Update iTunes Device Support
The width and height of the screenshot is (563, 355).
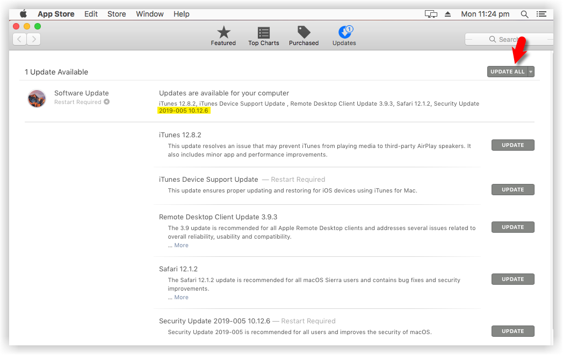pyautogui.click(x=513, y=190)
